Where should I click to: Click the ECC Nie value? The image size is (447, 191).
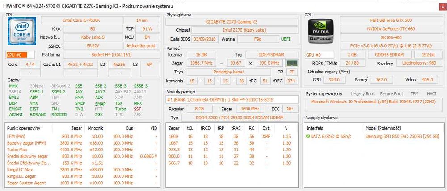290,109
